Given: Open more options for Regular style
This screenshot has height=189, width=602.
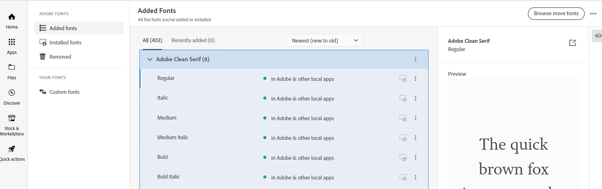Looking at the screenshot, I should [x=415, y=79].
